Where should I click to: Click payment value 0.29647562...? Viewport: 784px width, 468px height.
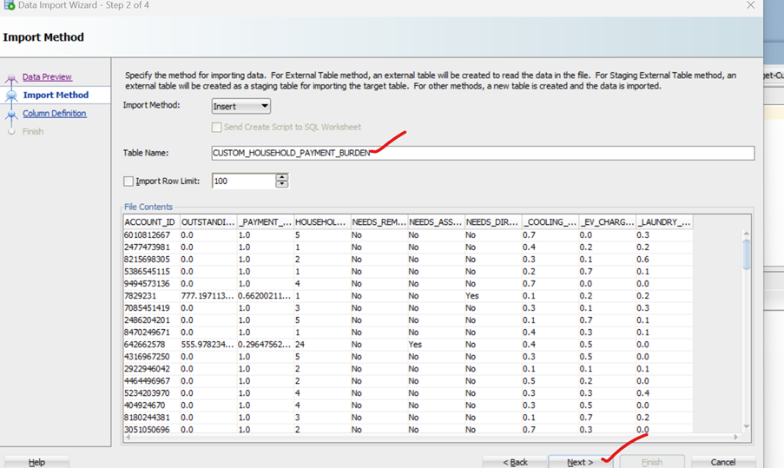tap(265, 345)
